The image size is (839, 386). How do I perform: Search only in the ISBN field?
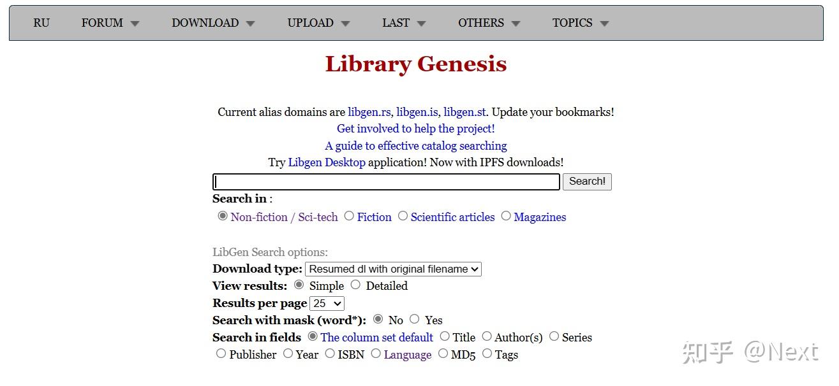tap(330, 354)
